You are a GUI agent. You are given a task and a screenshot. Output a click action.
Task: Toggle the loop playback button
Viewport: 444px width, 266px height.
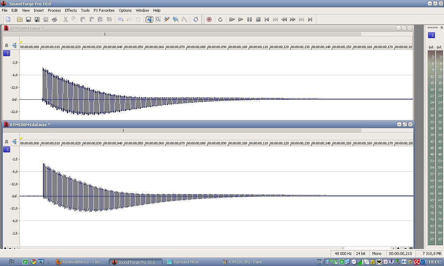pyautogui.click(x=220, y=19)
